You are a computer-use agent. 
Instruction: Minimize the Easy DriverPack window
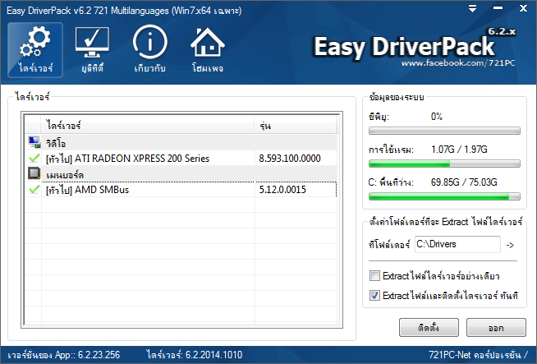[x=498, y=8]
